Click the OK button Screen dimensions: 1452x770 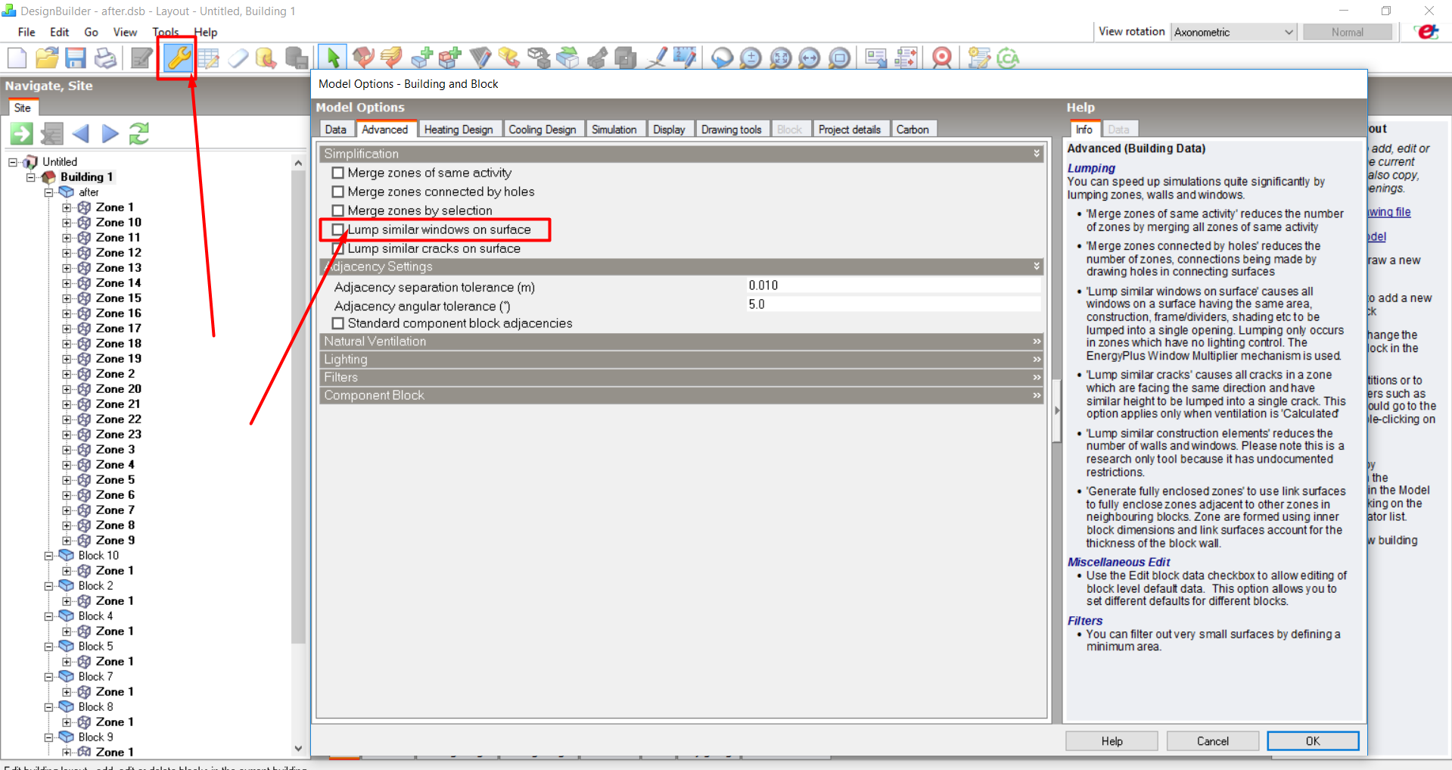point(1313,741)
